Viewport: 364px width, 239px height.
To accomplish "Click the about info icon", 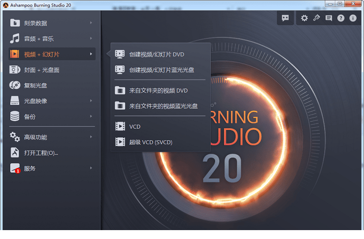I will tap(353, 18).
